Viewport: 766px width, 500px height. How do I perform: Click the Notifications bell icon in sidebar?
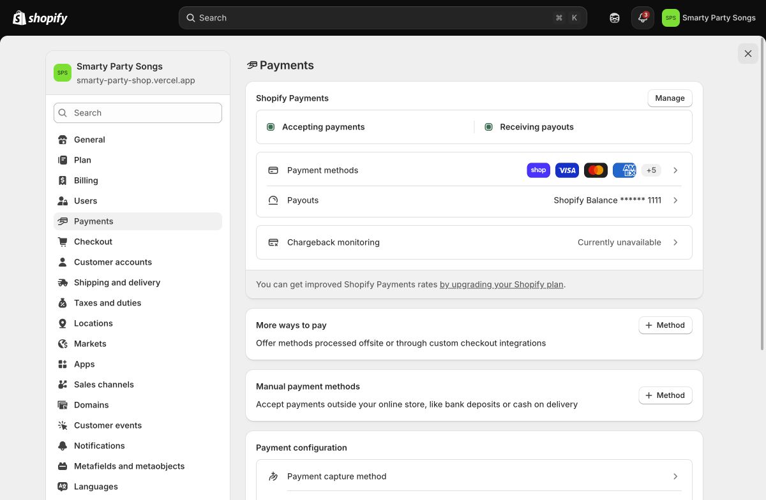coord(63,446)
